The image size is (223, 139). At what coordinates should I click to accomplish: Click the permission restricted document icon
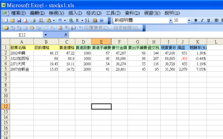(25, 21)
